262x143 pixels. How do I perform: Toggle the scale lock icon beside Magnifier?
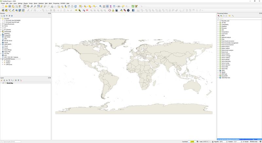coord(213,141)
